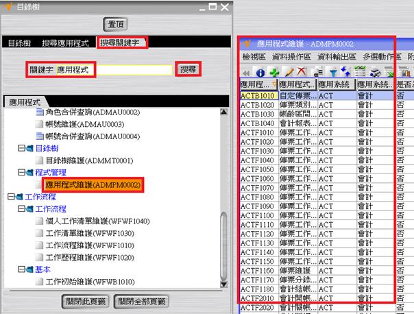
Task: Click the blue funnel filter icon
Action: [332, 71]
